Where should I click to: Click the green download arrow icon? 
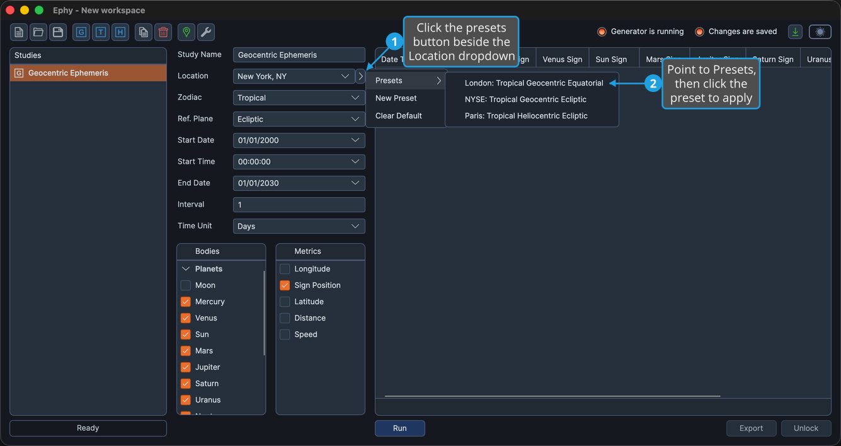pyautogui.click(x=796, y=31)
